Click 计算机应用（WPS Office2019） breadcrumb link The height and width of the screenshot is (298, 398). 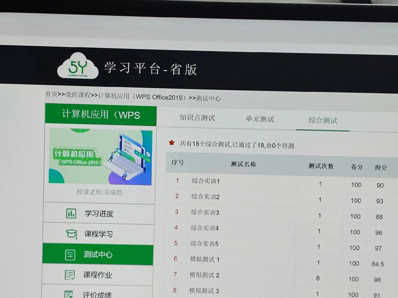pyautogui.click(x=142, y=96)
